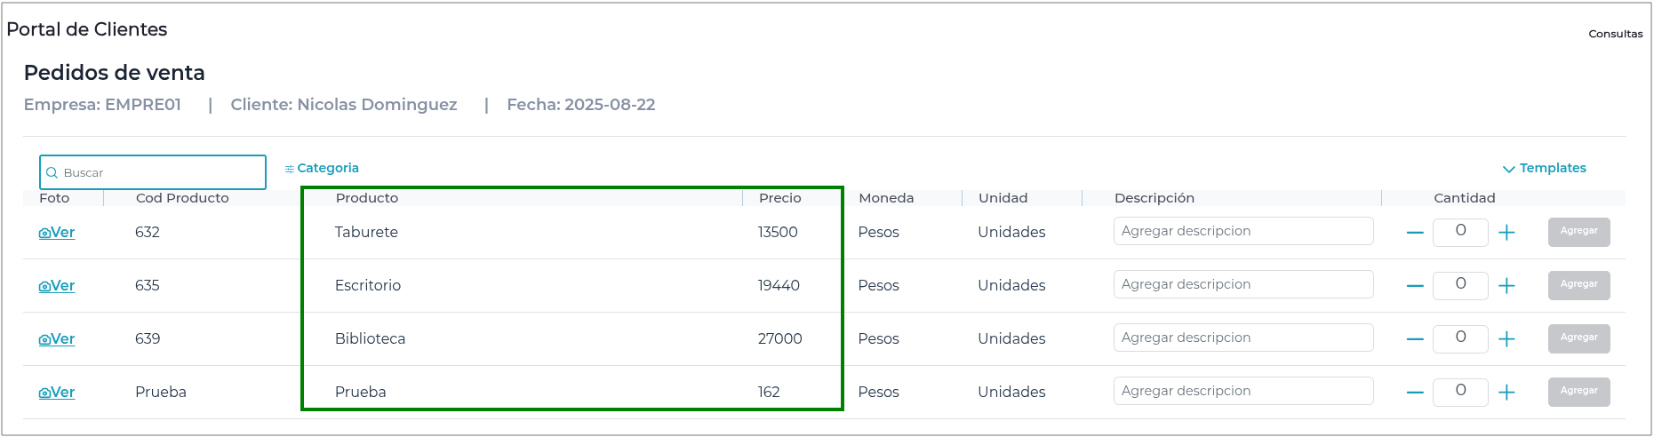
Task: Decrease quantity for Escritorio
Action: click(x=1415, y=286)
